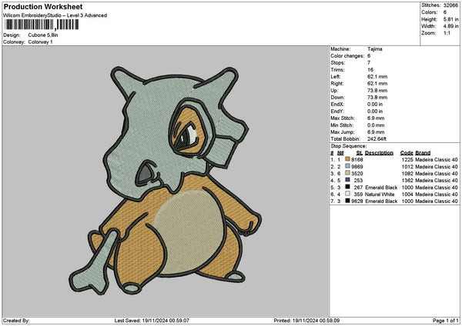Click the beige thread swatch with 3520 stitches
The width and height of the screenshot is (462, 326).
click(347, 172)
